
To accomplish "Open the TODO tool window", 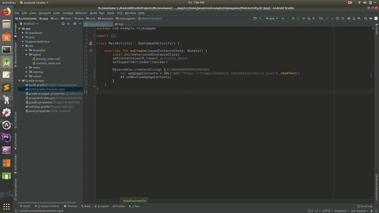I will pos(25,206).
